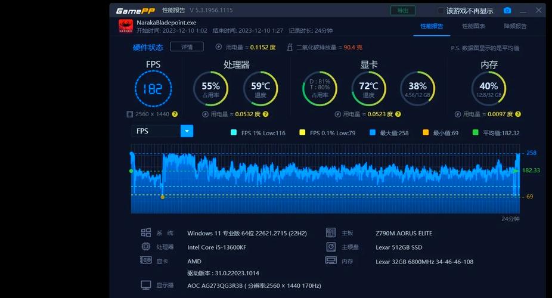The height and width of the screenshot is (298, 552).
Task: Click the GamePP logo
Action: [x=135, y=11]
